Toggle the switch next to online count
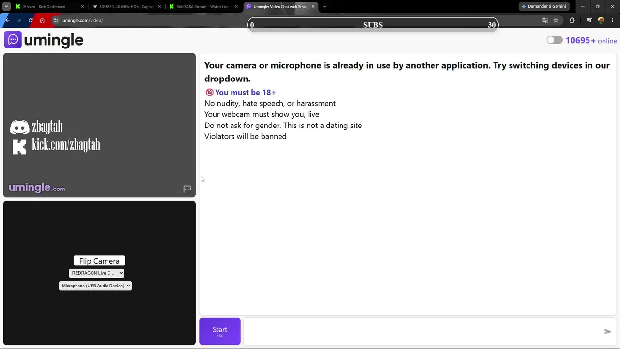620x349 pixels. (x=555, y=40)
